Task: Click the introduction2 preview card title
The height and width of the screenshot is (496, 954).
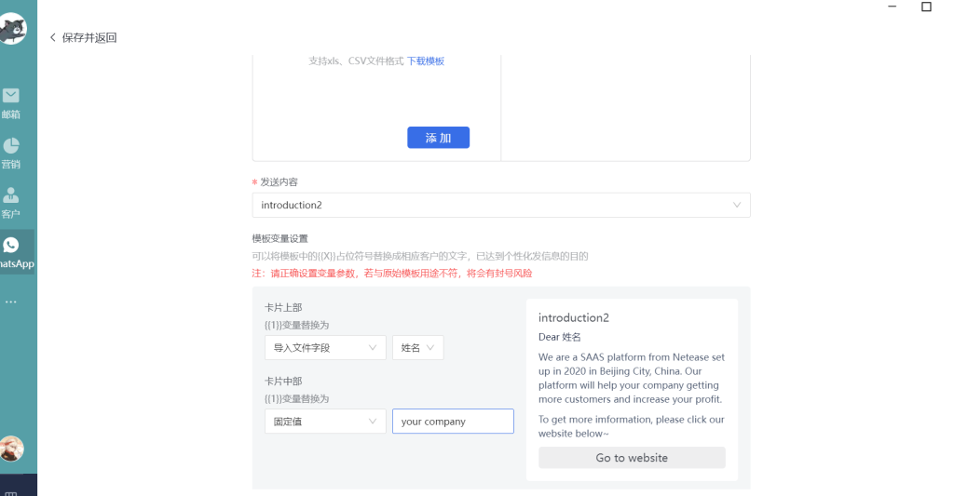Action: [x=573, y=318]
